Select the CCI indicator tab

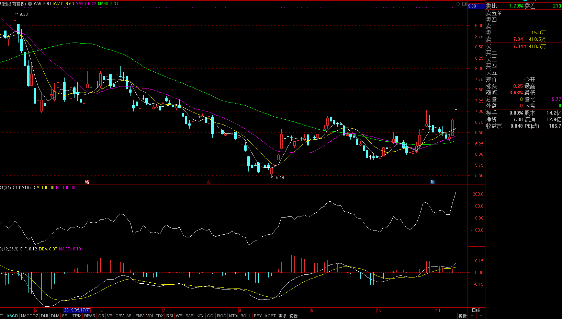211,316
